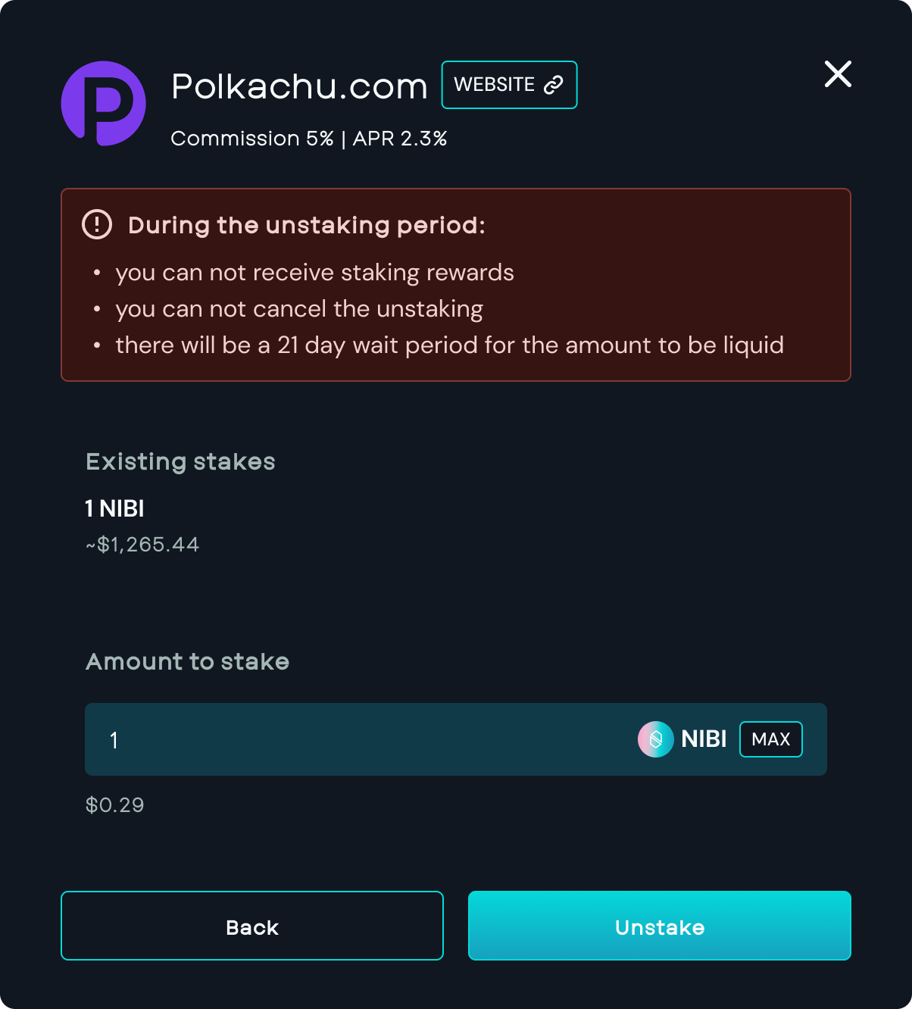Dismiss the dialog with the X
The image size is (912, 1009).
[838, 74]
